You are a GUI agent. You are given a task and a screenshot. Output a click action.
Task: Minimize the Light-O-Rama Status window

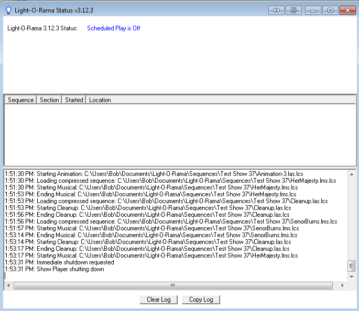point(313,10)
